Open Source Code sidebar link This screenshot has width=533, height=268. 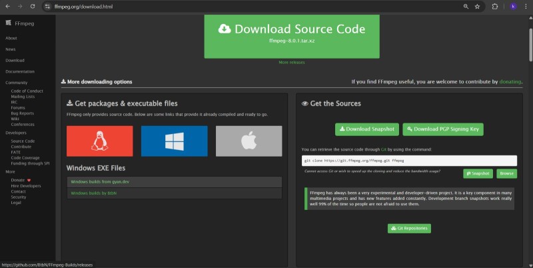click(23, 141)
